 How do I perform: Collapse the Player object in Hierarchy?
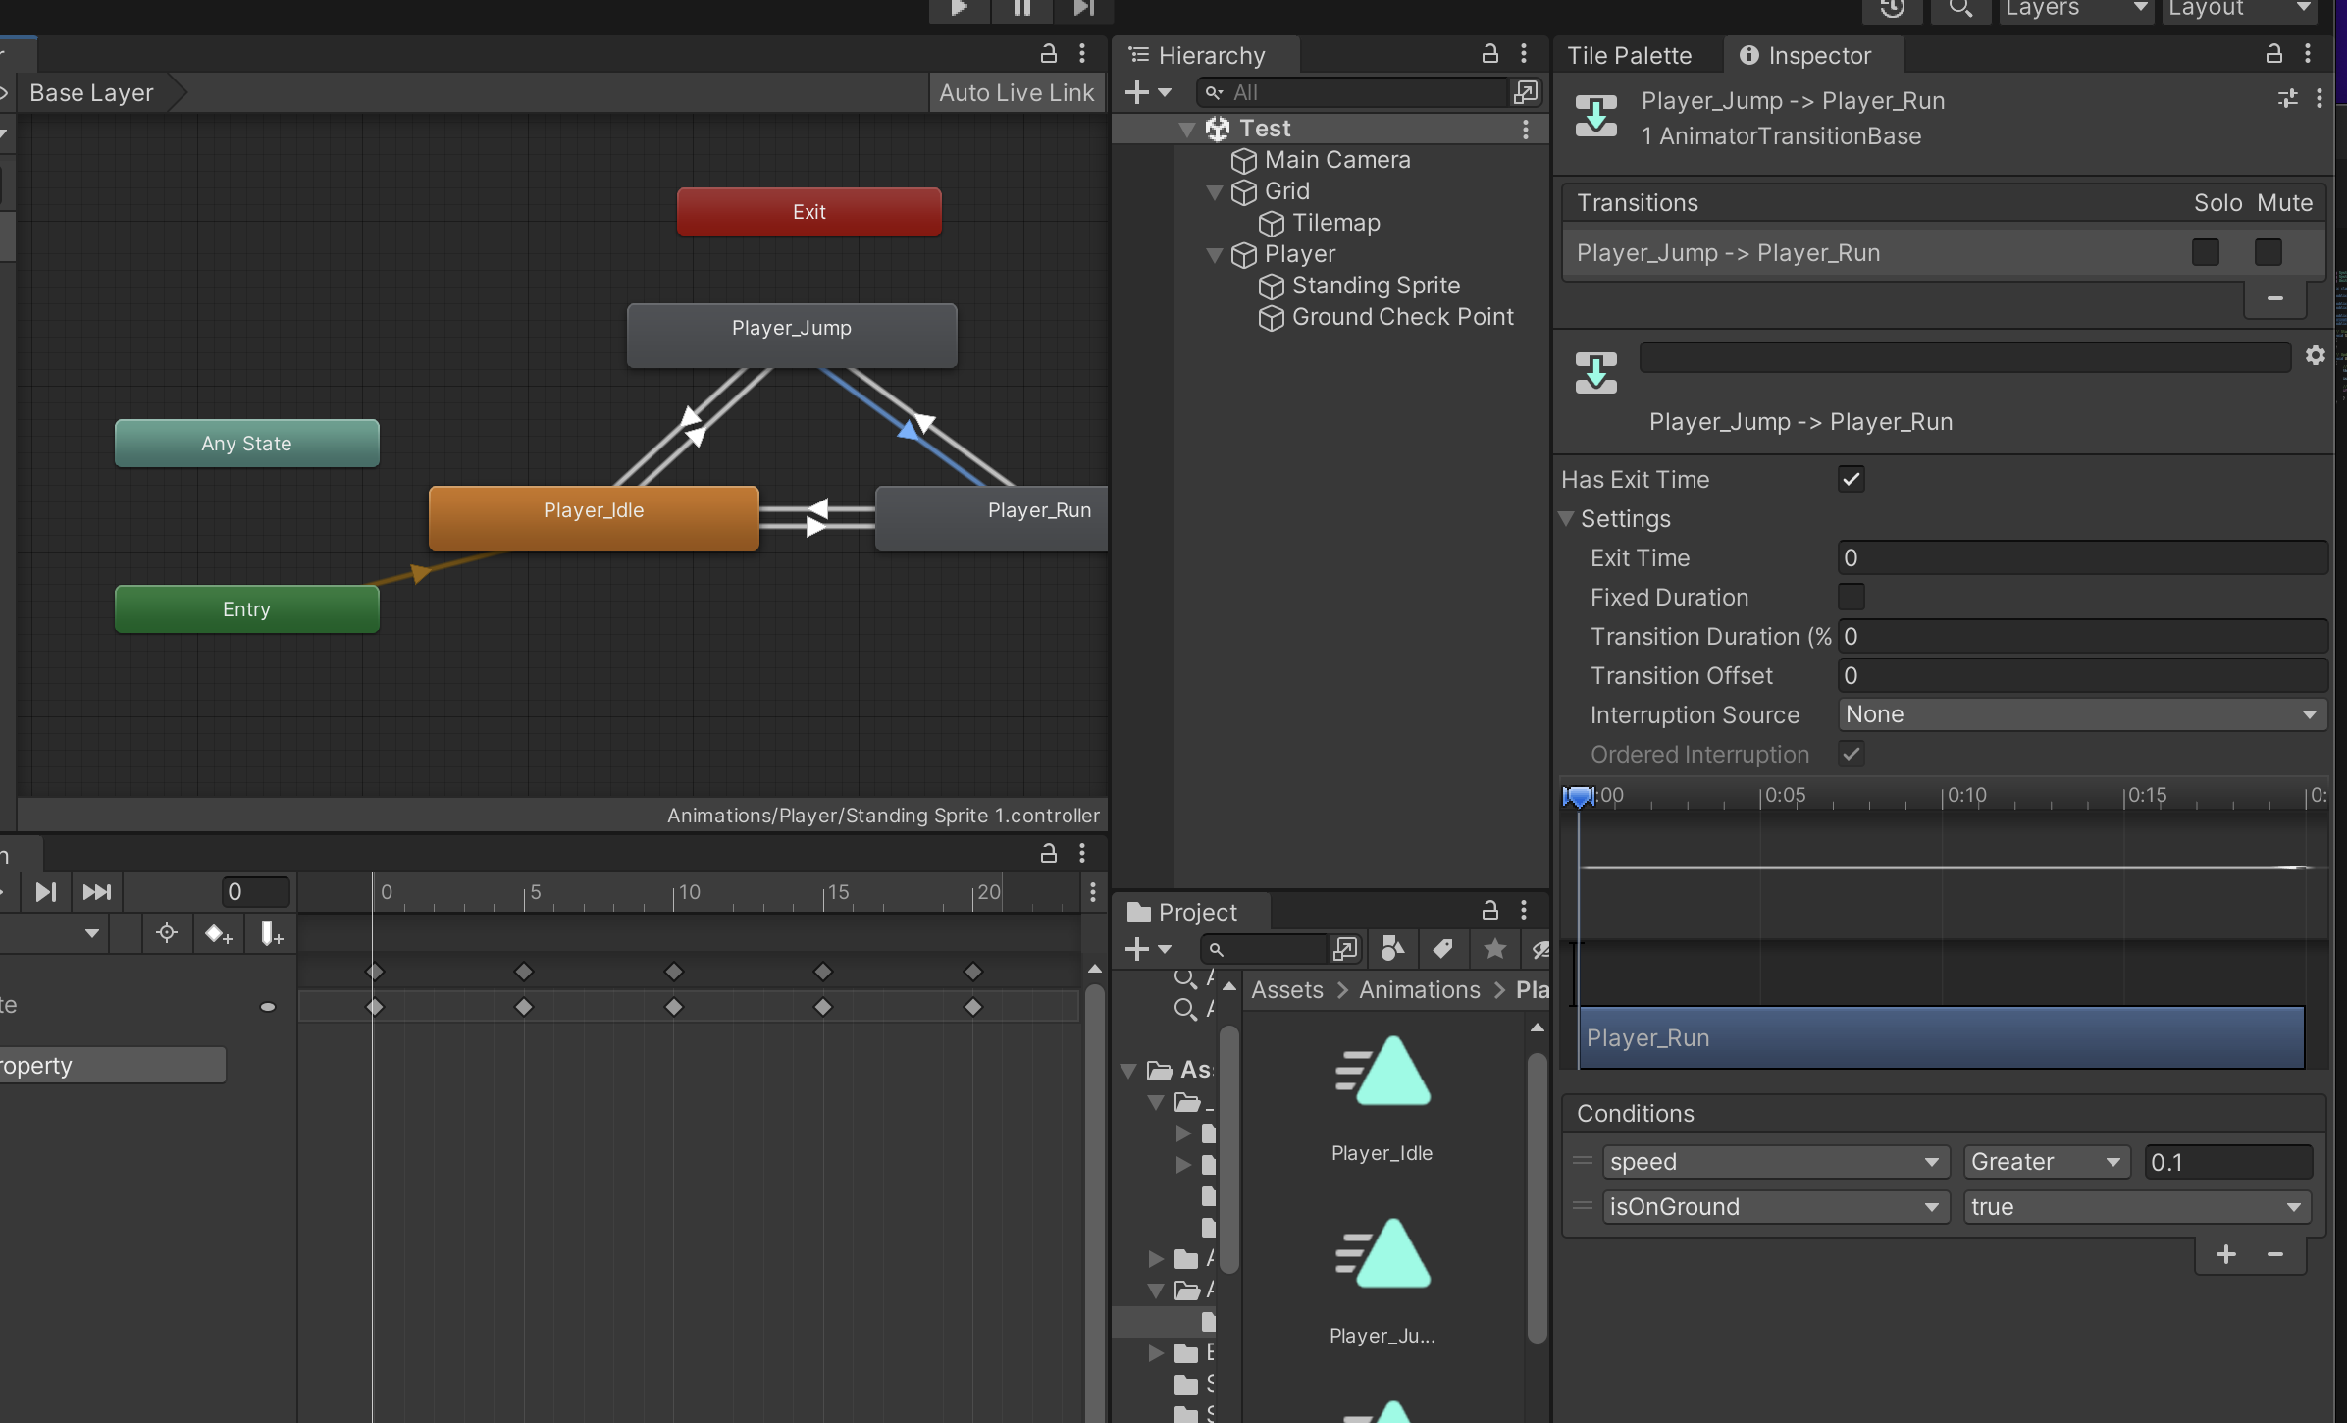coord(1215,255)
